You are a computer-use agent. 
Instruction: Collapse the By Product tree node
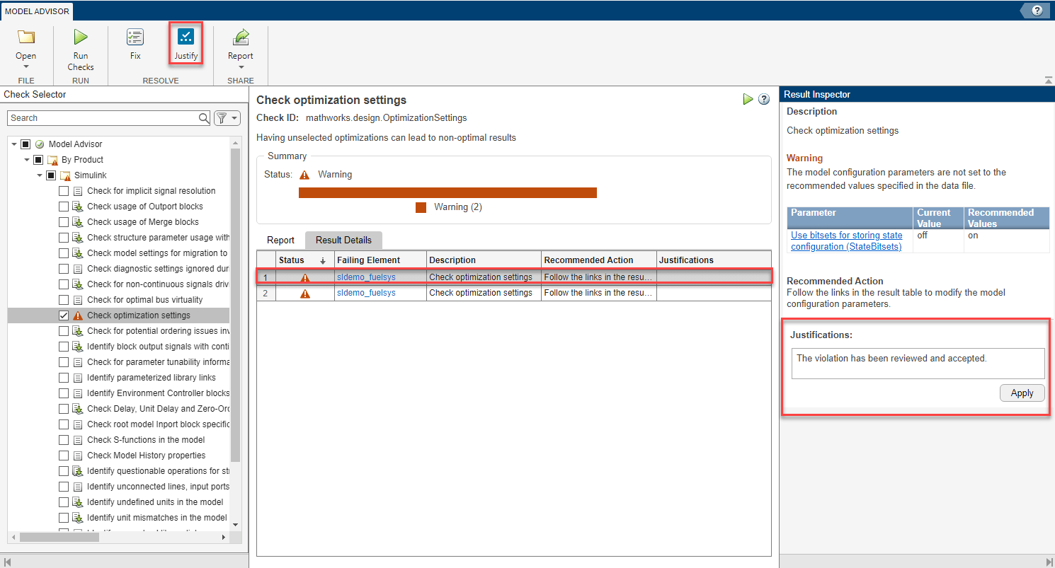[x=27, y=160]
